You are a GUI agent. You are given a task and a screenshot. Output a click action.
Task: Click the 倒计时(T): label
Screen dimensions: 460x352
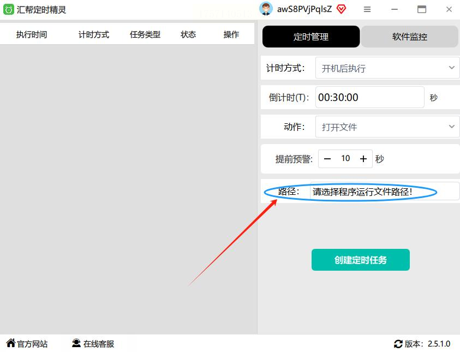point(289,97)
